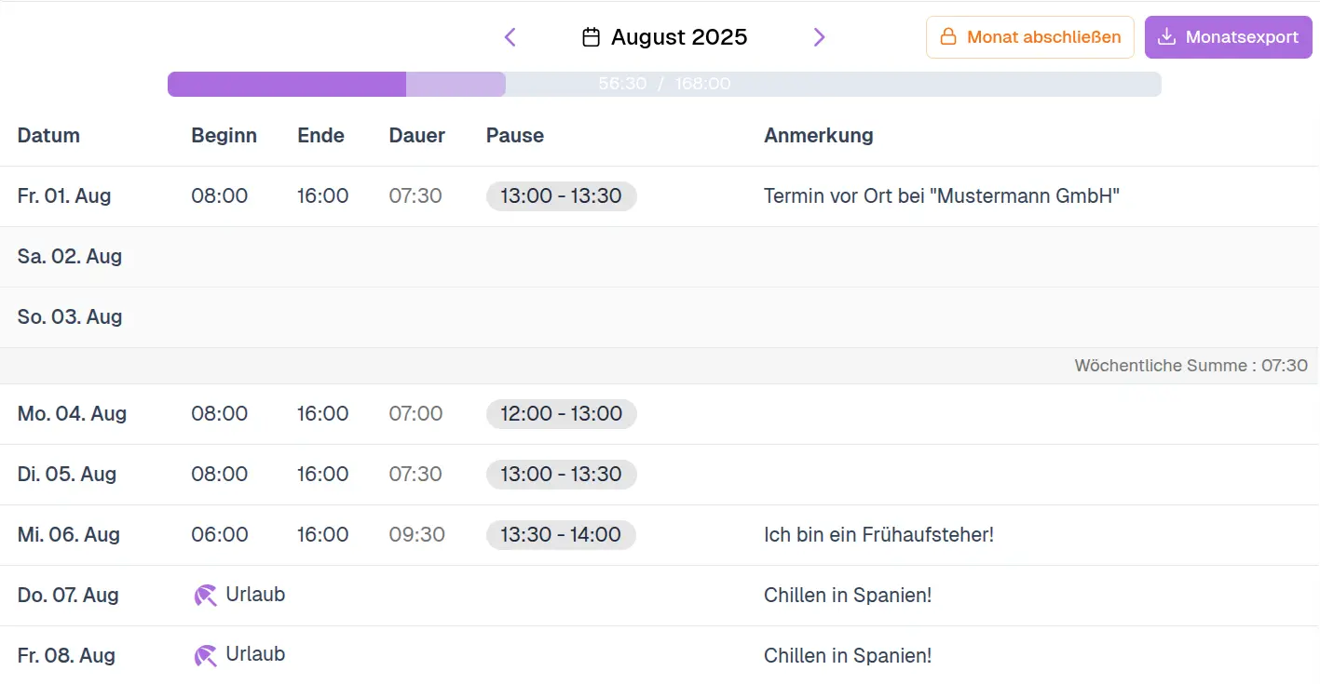Select the So. 03. Aug date row
1320x684 pixels.
coord(70,317)
